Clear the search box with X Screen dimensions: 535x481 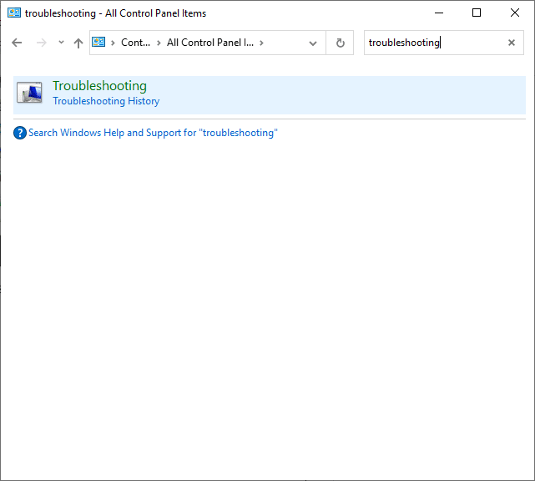[x=512, y=43]
